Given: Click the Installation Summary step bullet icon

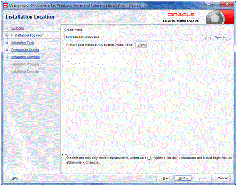Looking at the screenshot, I should (7, 57).
